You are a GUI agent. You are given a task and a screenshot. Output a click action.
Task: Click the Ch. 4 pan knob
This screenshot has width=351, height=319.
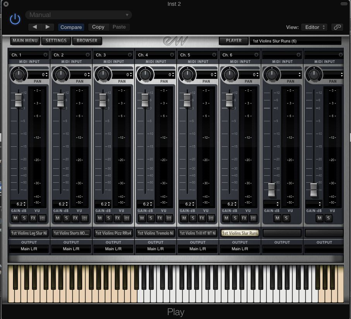[145, 75]
